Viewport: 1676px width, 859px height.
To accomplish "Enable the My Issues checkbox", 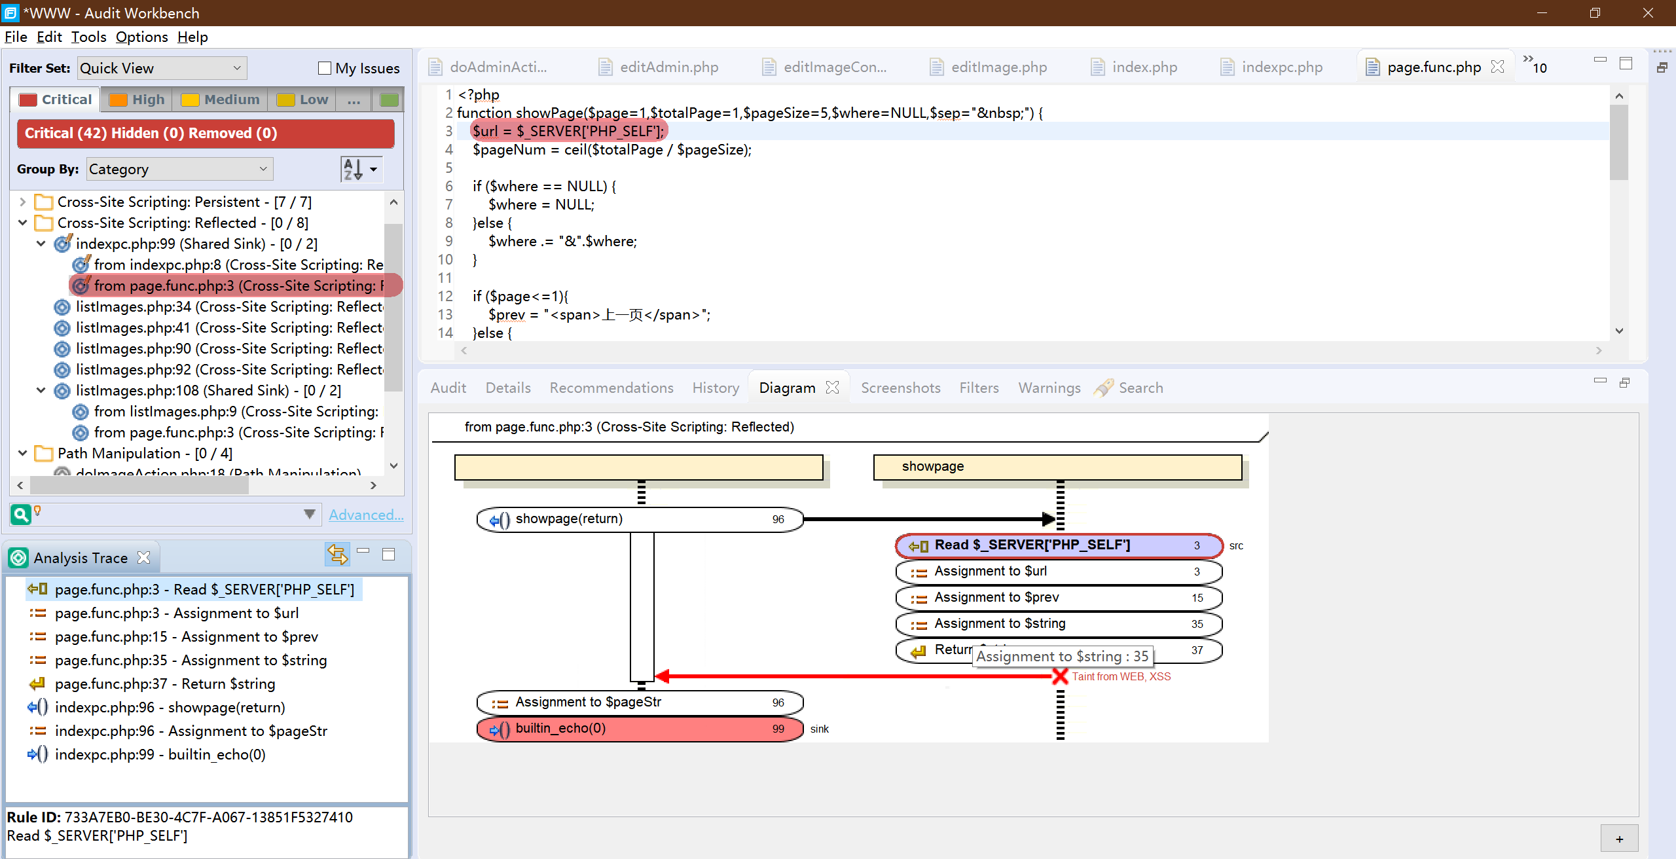I will click(x=325, y=68).
